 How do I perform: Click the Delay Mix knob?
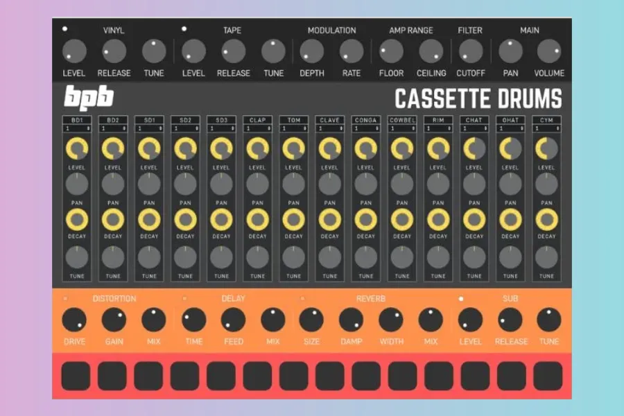point(273,320)
